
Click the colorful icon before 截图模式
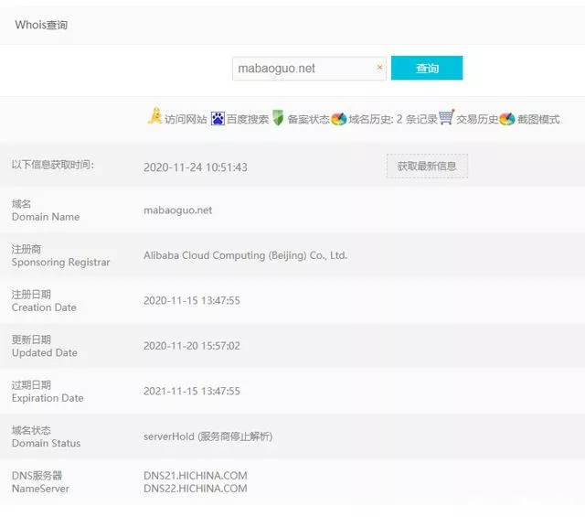(507, 119)
